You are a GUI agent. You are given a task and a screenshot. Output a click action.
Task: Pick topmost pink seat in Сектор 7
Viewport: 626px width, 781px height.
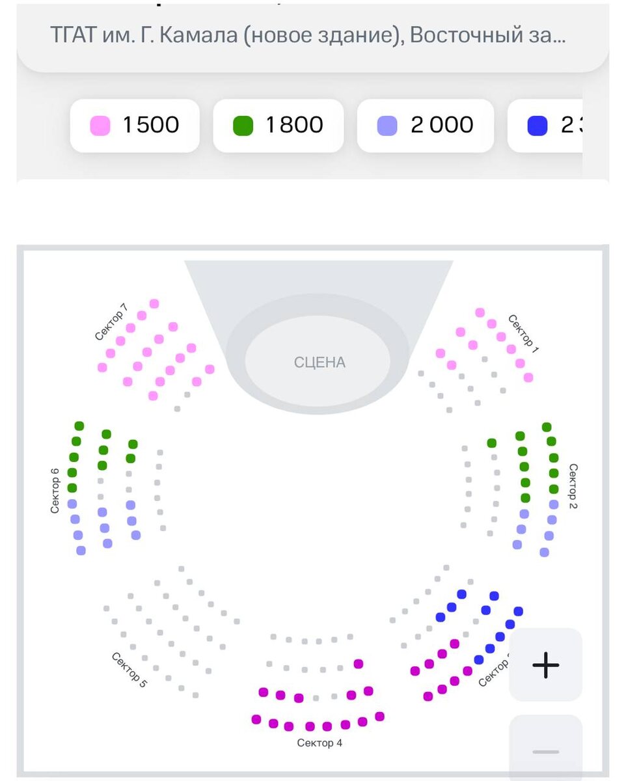coord(154,303)
